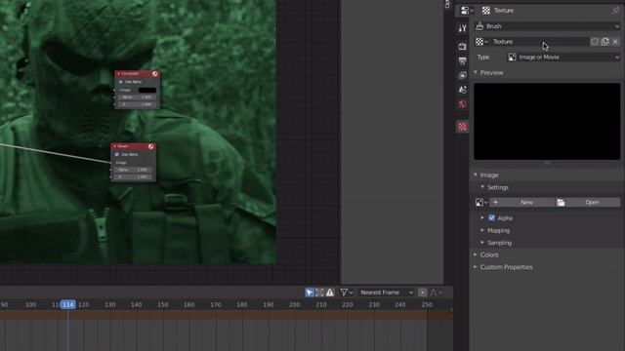
Task: Click the folder icon beside the Open button
Action: point(561,203)
